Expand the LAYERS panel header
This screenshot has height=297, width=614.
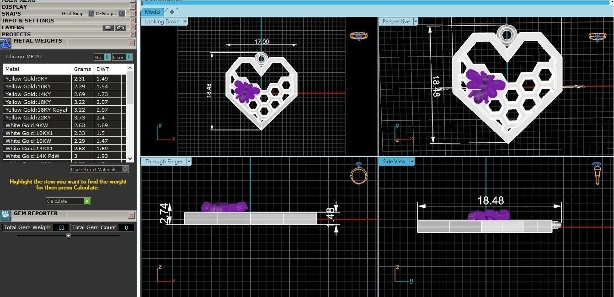pos(13,27)
